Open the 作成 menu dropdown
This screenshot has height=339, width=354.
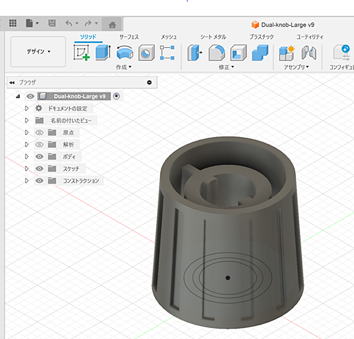click(124, 67)
